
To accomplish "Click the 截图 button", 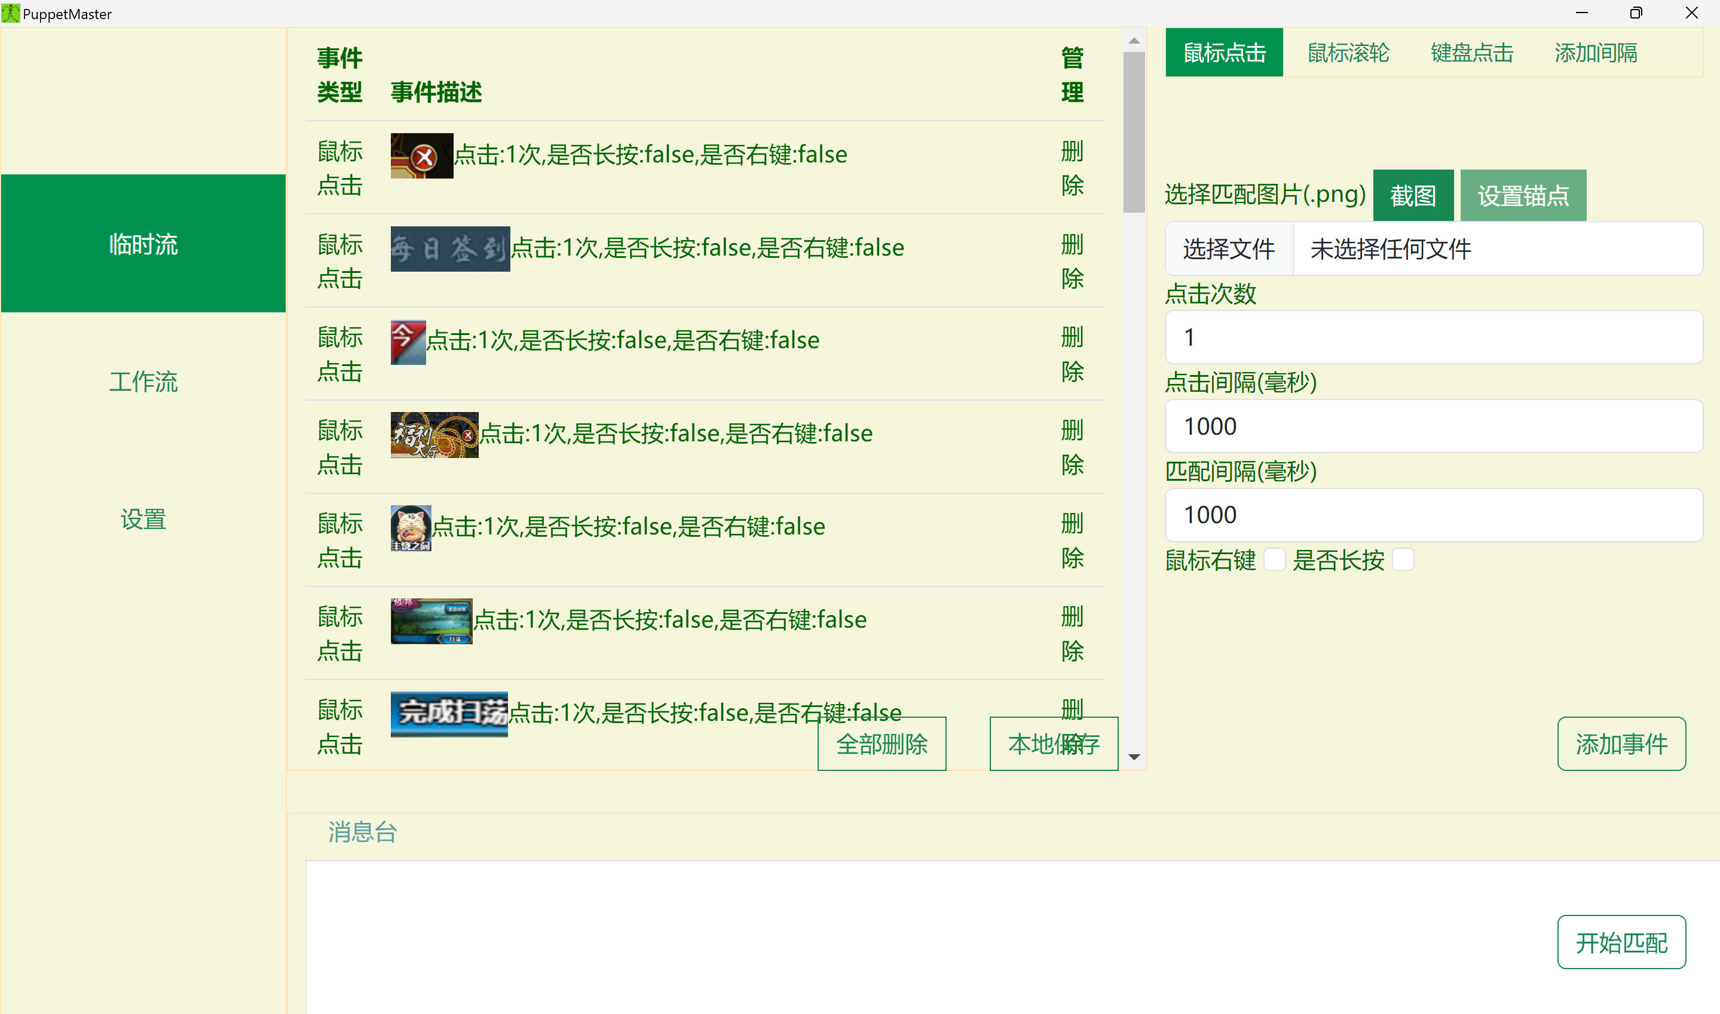I will [1413, 195].
